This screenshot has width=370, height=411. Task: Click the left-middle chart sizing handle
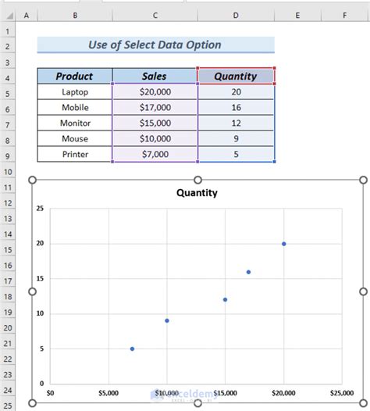point(32,291)
